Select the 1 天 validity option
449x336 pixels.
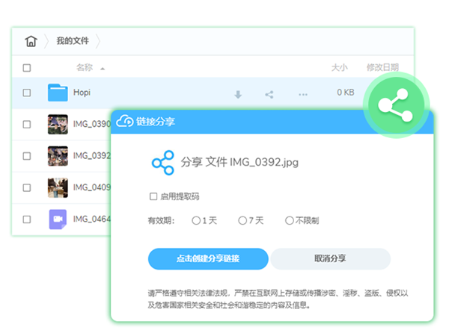pyautogui.click(x=196, y=220)
